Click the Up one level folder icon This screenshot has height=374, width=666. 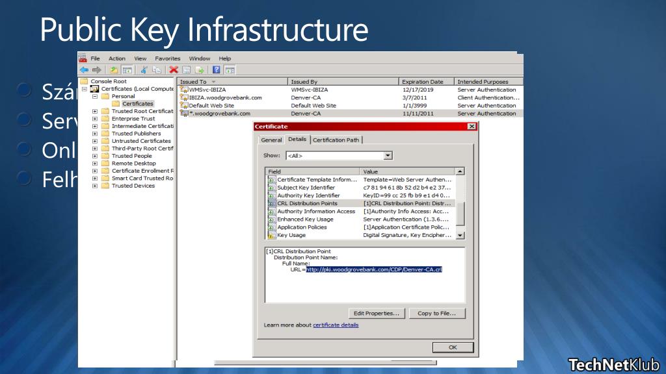pos(113,70)
